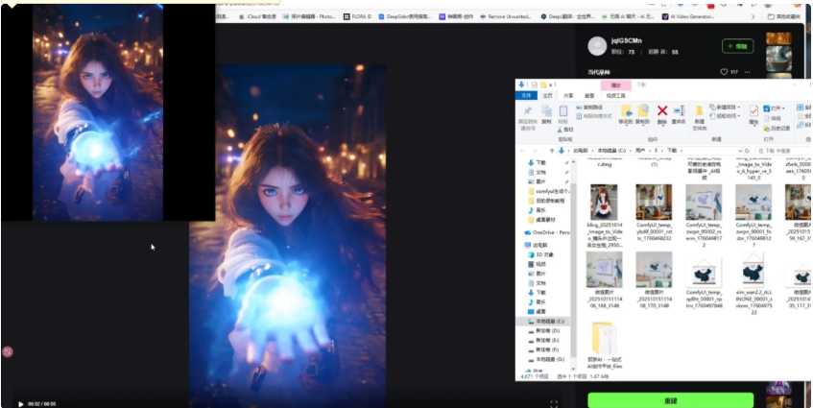The width and height of the screenshot is (813, 408).
Task: Select the kling_20251014 anime girl thumbnail
Action: tap(604, 203)
